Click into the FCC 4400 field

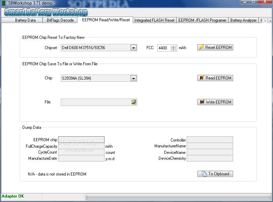pyautogui.click(x=164, y=48)
